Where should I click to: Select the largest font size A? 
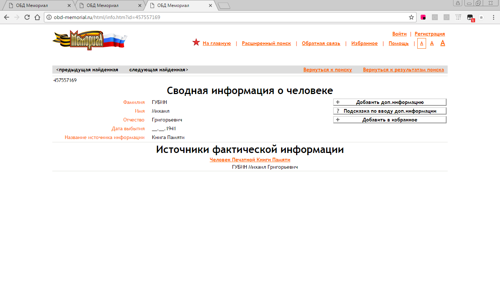(x=443, y=43)
